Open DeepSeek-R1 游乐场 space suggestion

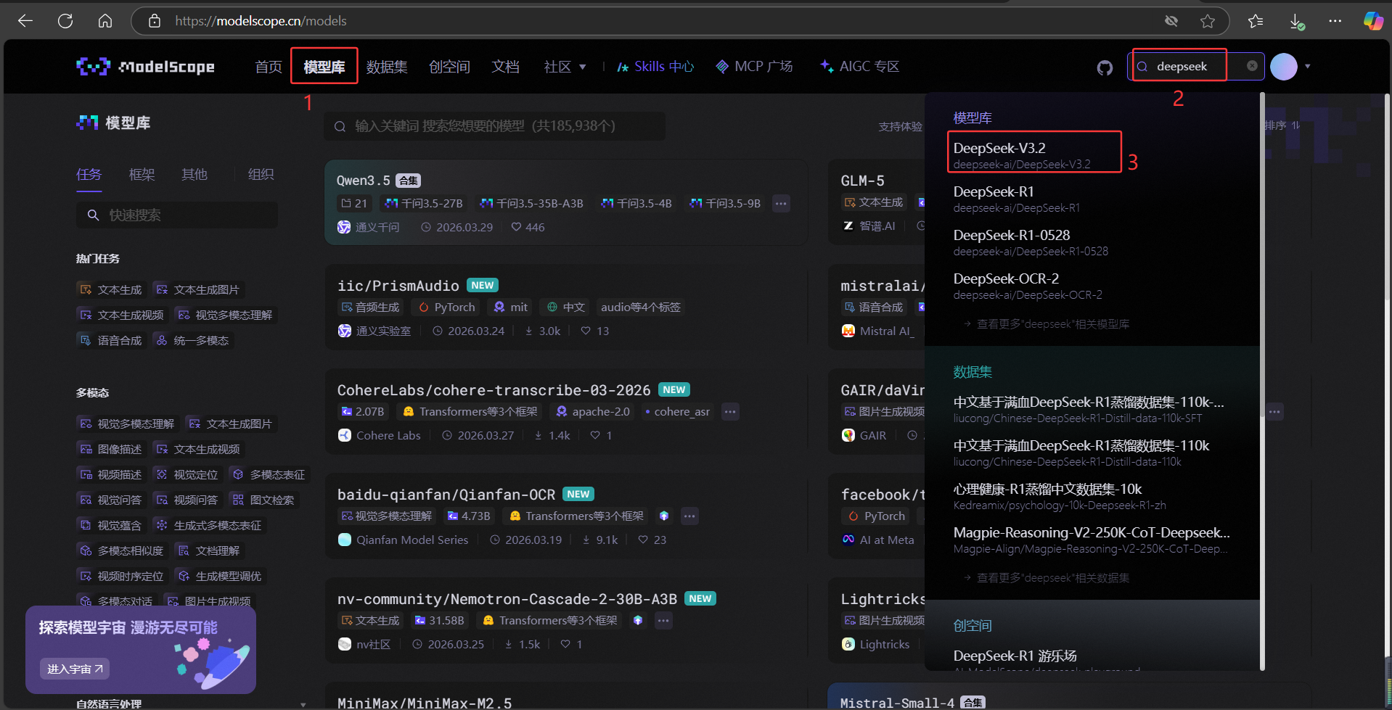1015,656
